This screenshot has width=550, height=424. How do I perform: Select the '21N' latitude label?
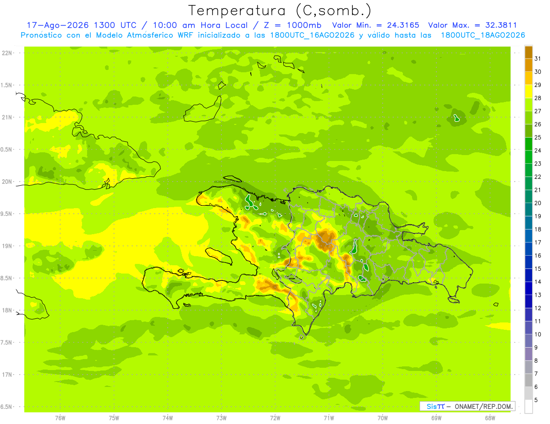[7, 118]
